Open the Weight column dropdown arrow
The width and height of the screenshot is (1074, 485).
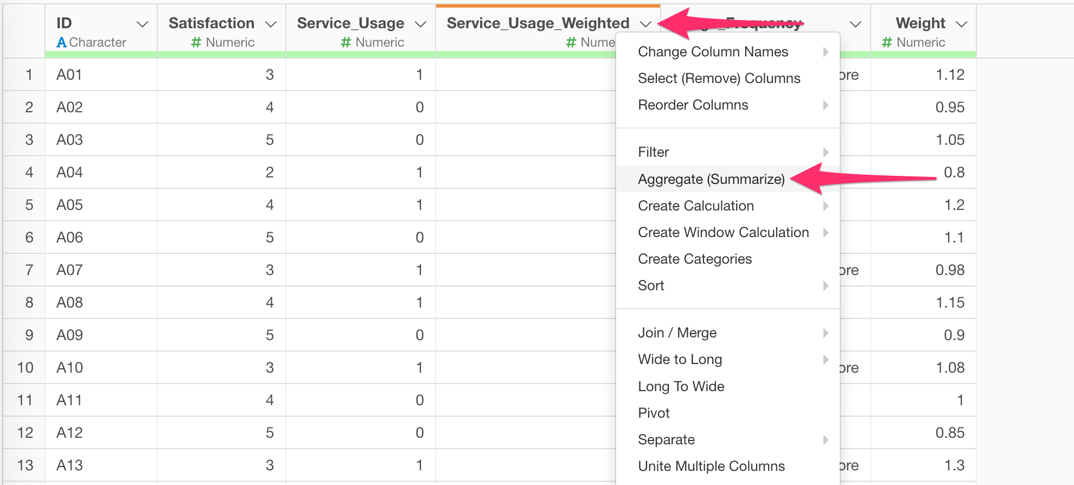[x=962, y=24]
